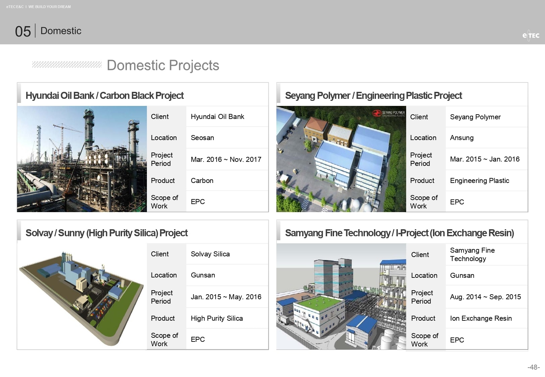Open the Hyundai Oil Bank plant photo
The image size is (545, 377).
pos(82,159)
